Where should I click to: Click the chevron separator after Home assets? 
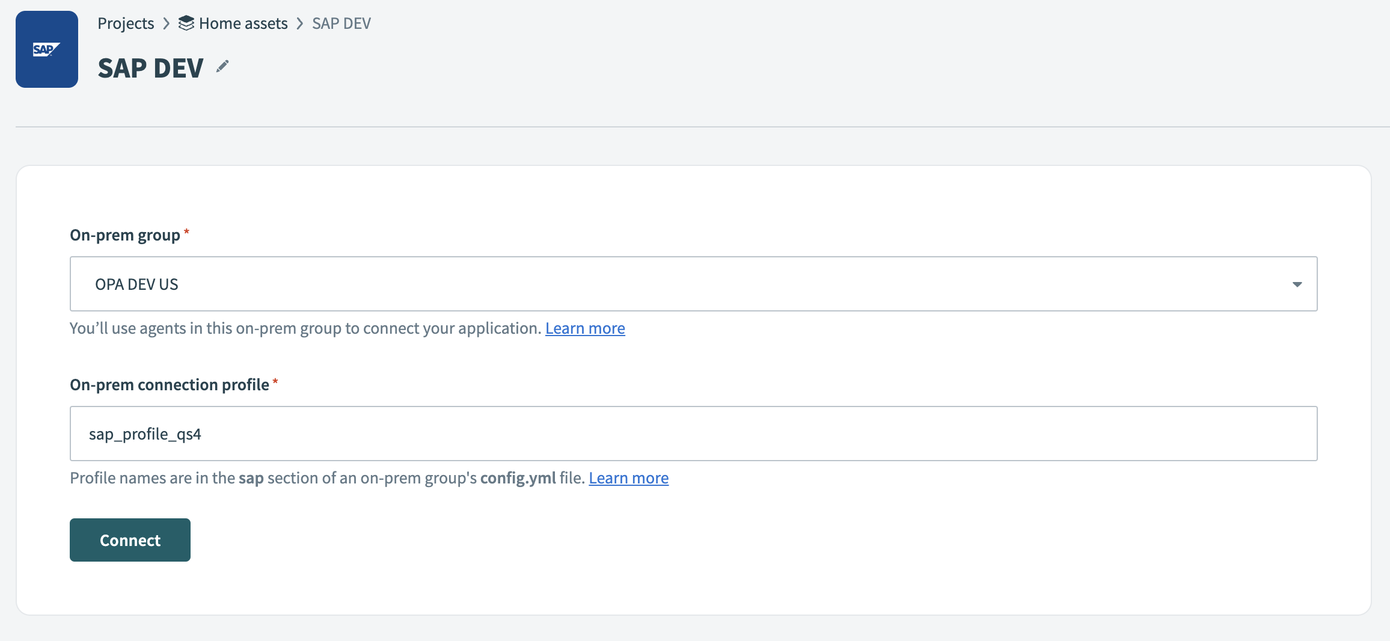point(300,23)
